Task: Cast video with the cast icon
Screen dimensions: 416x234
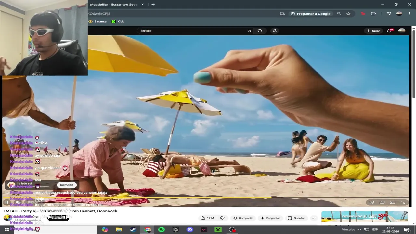Action: pos(393,202)
